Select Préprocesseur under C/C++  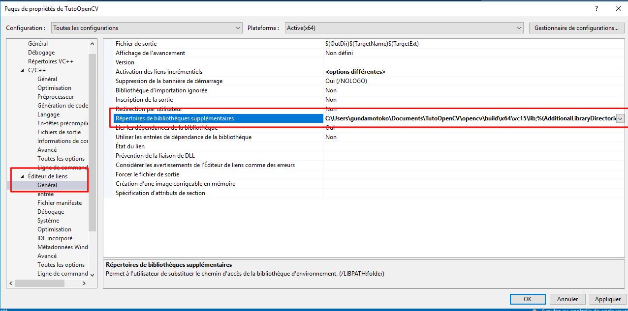[56, 97]
